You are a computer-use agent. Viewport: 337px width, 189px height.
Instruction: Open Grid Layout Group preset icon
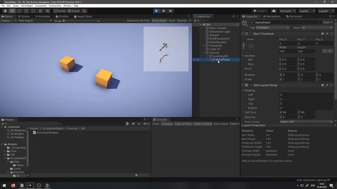327,85
